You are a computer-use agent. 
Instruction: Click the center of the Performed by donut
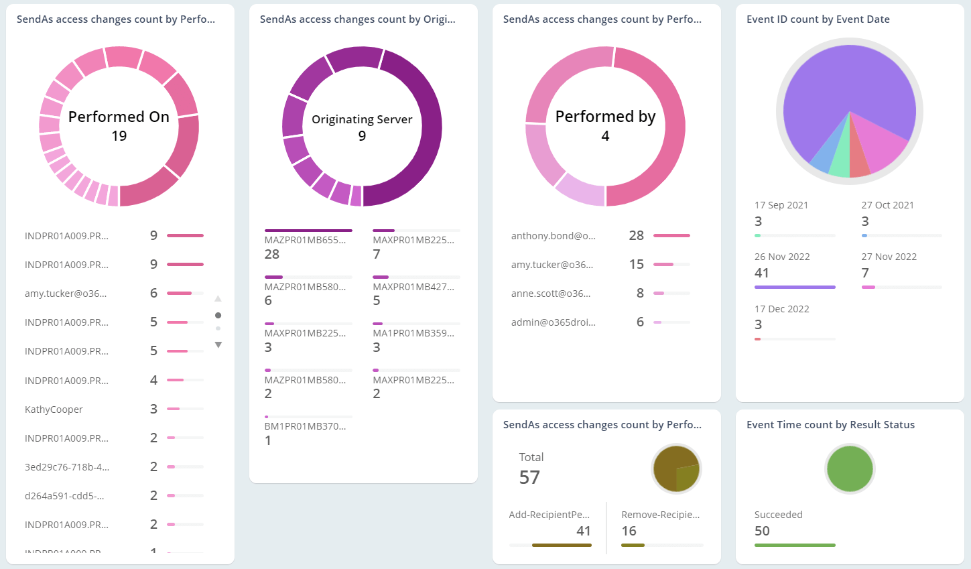pyautogui.click(x=605, y=126)
